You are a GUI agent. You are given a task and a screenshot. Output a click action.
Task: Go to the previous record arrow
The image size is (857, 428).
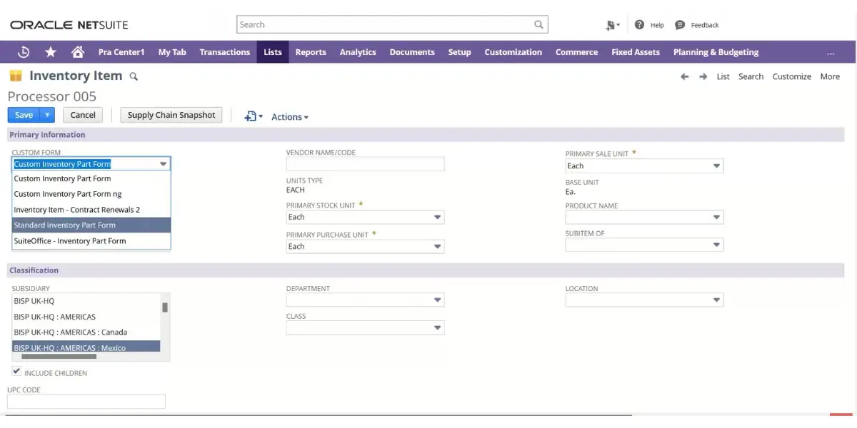click(684, 76)
